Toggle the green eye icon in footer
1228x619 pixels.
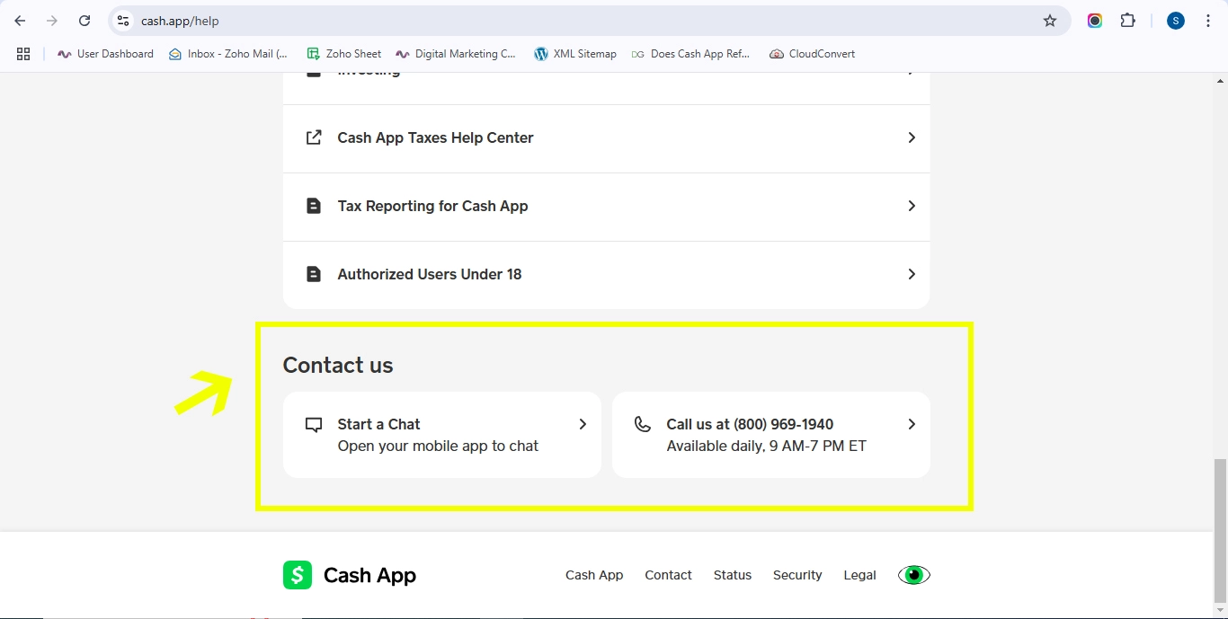[914, 575]
